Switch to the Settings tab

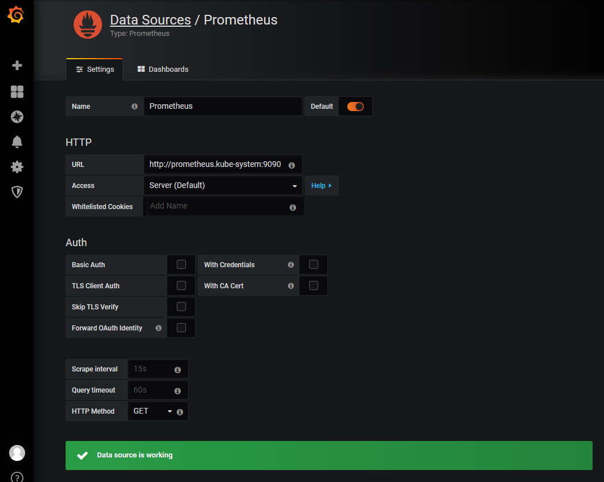94,70
